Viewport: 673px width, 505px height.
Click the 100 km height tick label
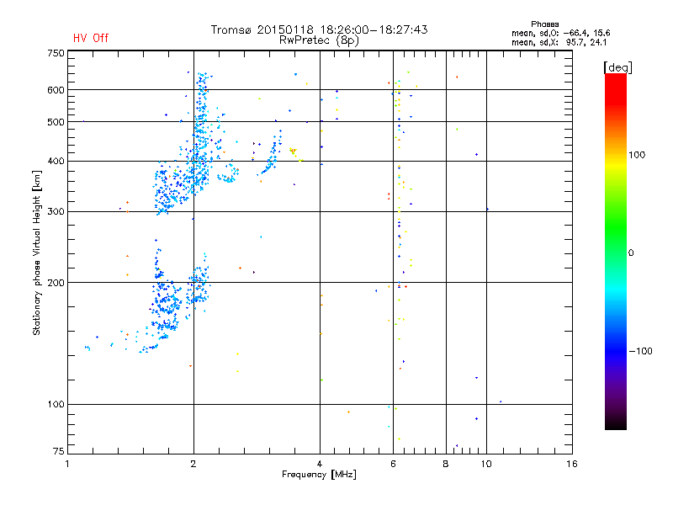click(56, 404)
